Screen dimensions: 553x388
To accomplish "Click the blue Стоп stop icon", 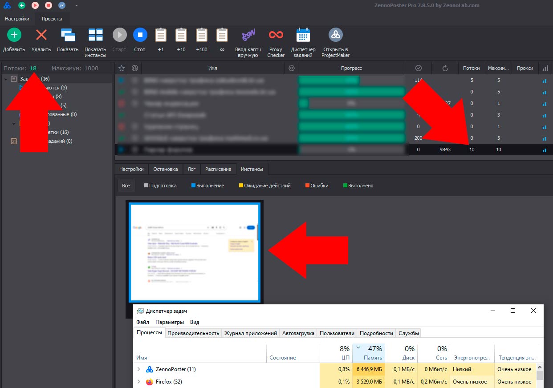I will tap(140, 35).
